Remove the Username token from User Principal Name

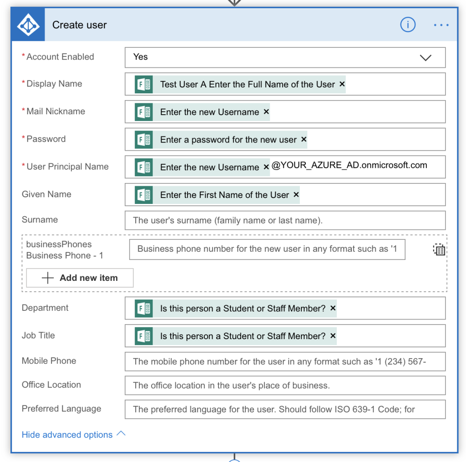[x=266, y=167]
